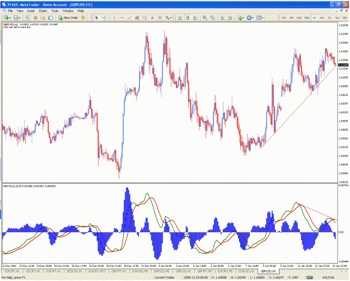Screen dimensions: 350x281
Task: Select the Vertical Line drawing tool
Action: 114,17
